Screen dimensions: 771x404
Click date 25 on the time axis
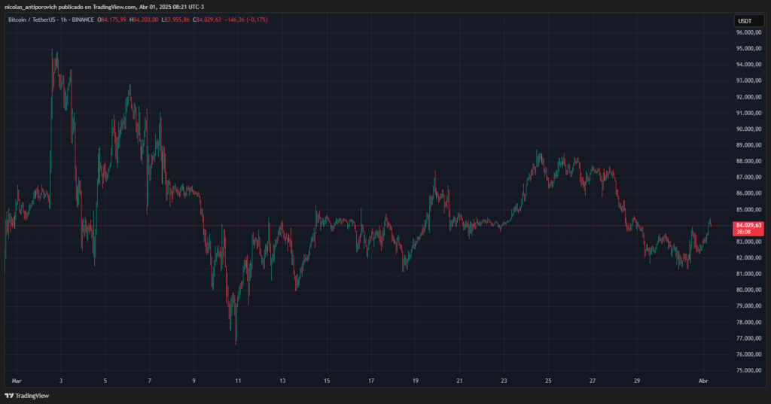pos(548,381)
